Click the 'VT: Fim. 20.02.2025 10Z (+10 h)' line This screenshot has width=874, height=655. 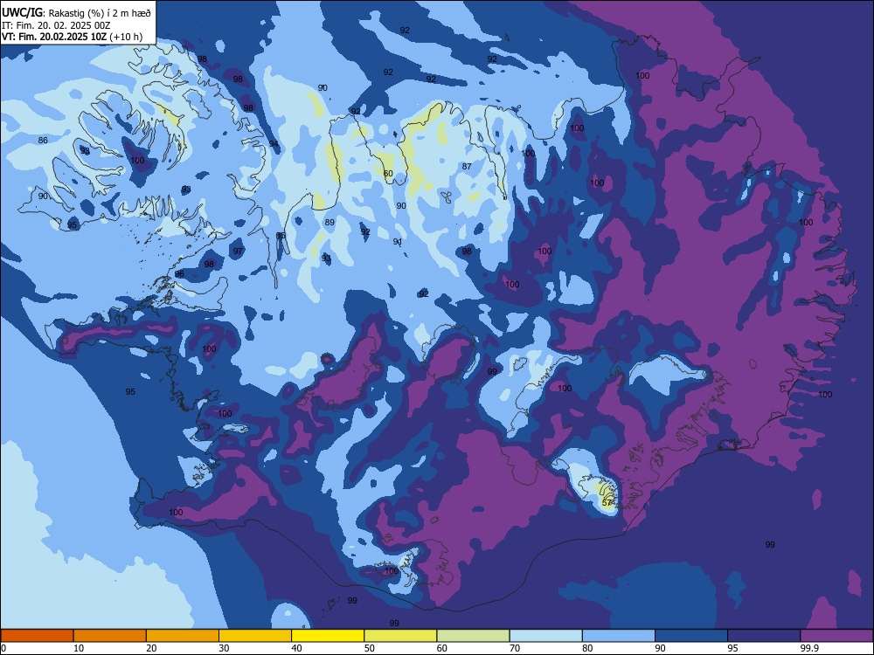72,37
